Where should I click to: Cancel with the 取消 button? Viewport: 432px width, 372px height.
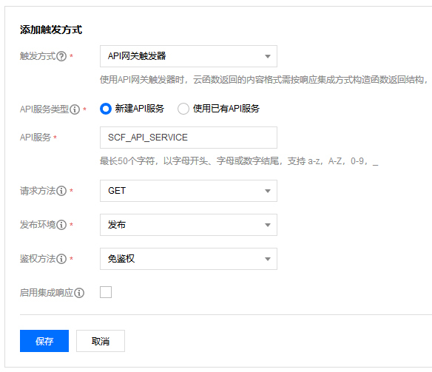coord(101,341)
